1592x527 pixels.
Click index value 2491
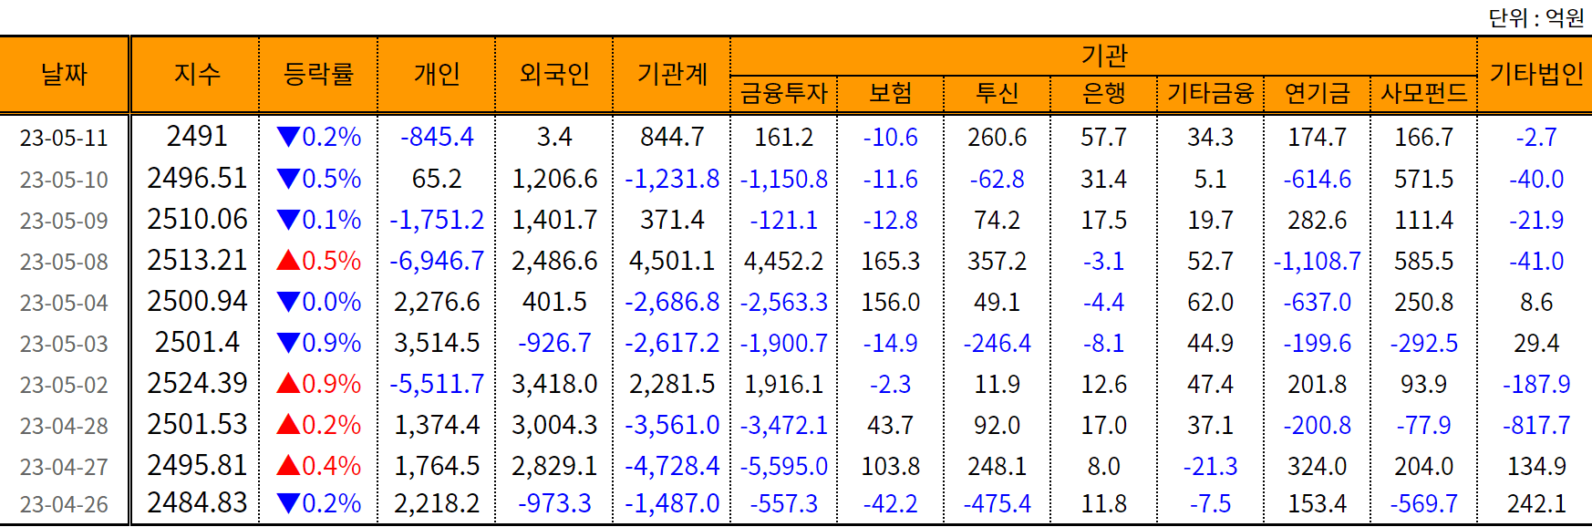pos(197,137)
